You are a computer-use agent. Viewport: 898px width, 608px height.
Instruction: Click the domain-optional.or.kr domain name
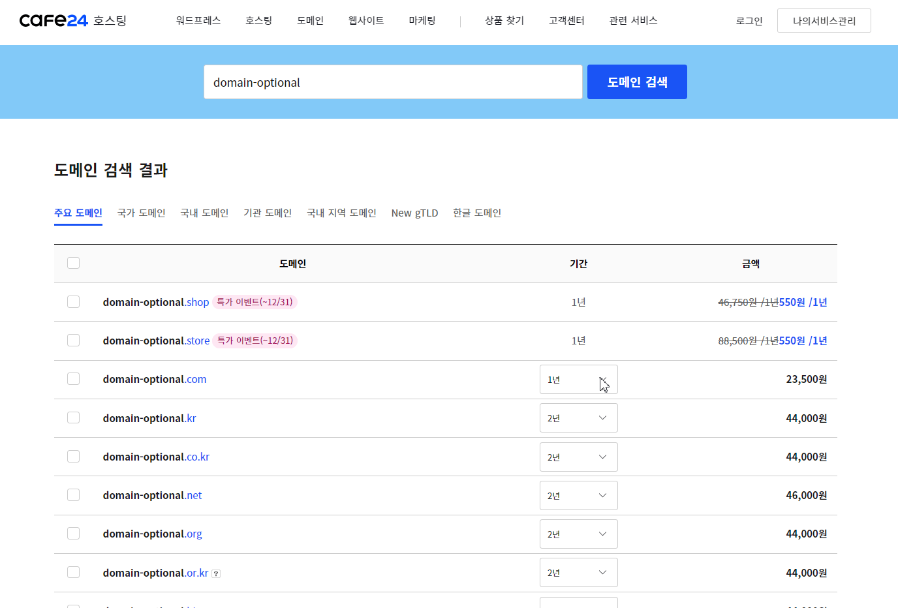[155, 573]
